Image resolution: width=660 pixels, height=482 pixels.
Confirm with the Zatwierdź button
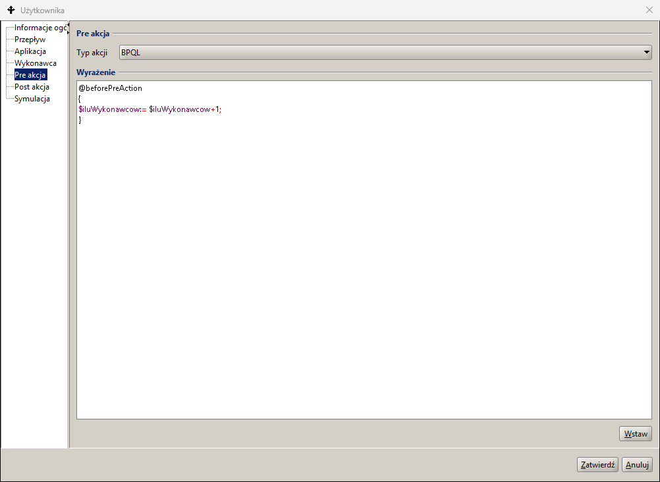[597, 465]
